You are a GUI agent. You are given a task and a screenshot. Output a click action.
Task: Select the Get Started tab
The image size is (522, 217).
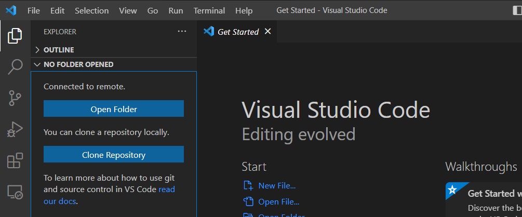pos(237,32)
